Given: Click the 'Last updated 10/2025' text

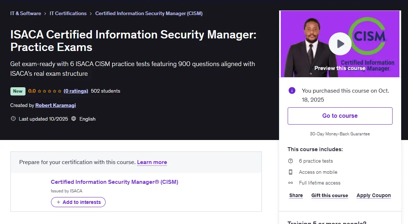Looking at the screenshot, I should coord(43,119).
